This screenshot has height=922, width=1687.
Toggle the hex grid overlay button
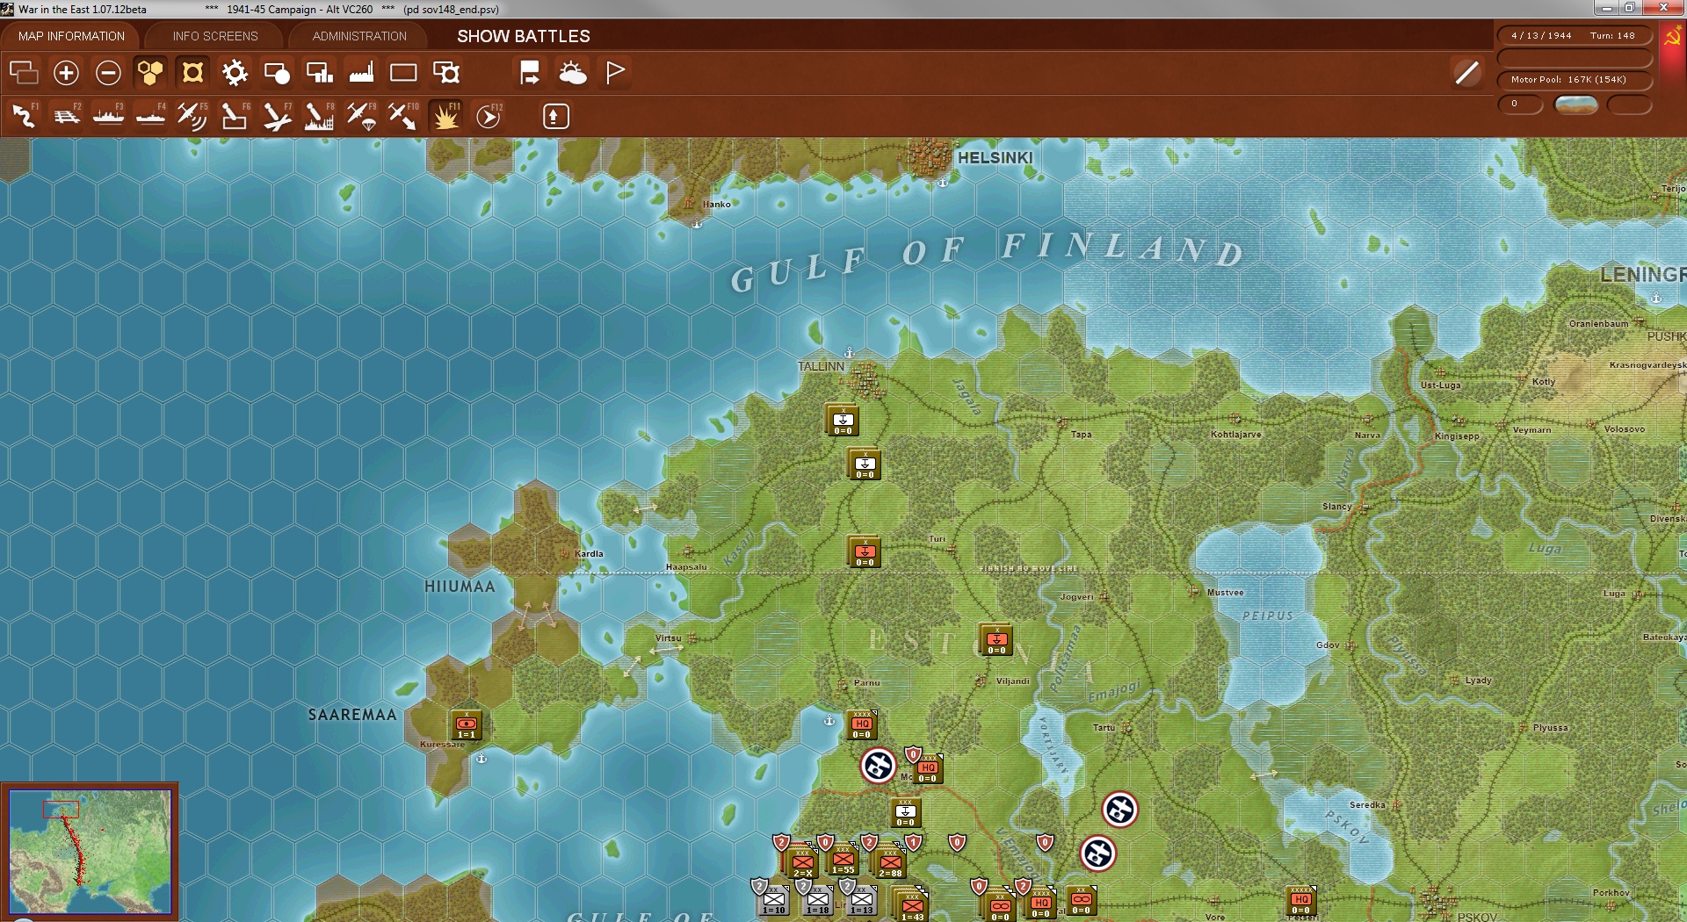pos(150,72)
